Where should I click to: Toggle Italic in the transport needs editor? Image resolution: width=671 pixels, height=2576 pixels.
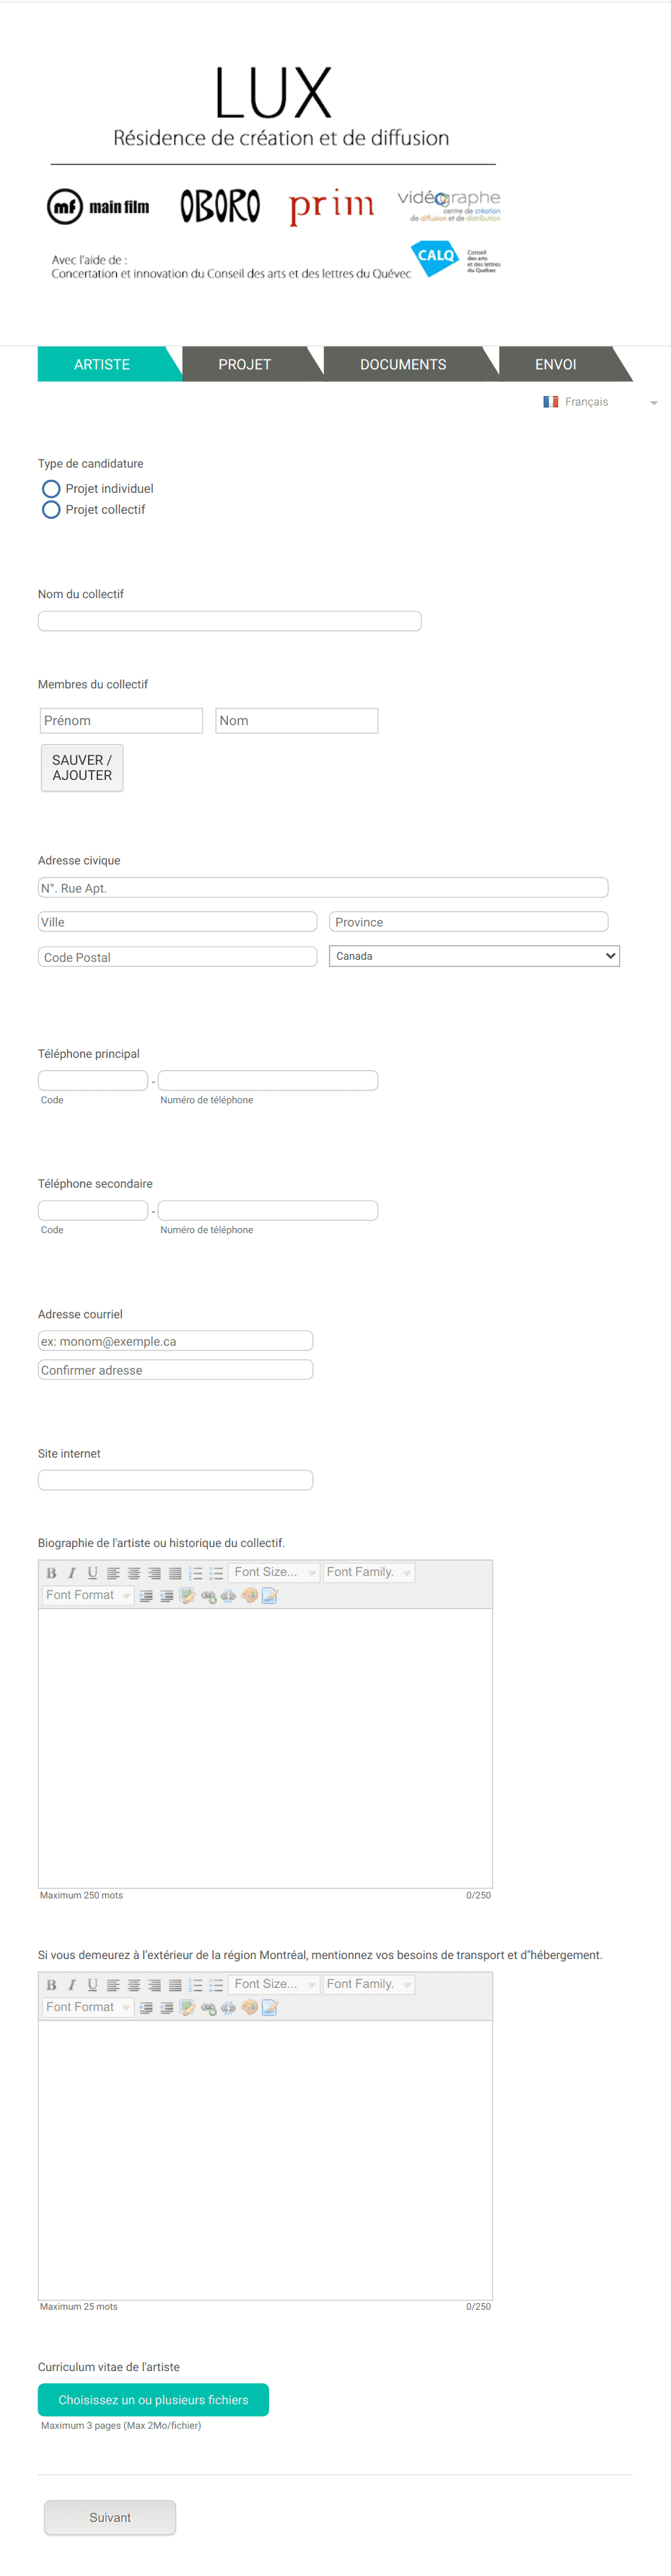tap(72, 1984)
